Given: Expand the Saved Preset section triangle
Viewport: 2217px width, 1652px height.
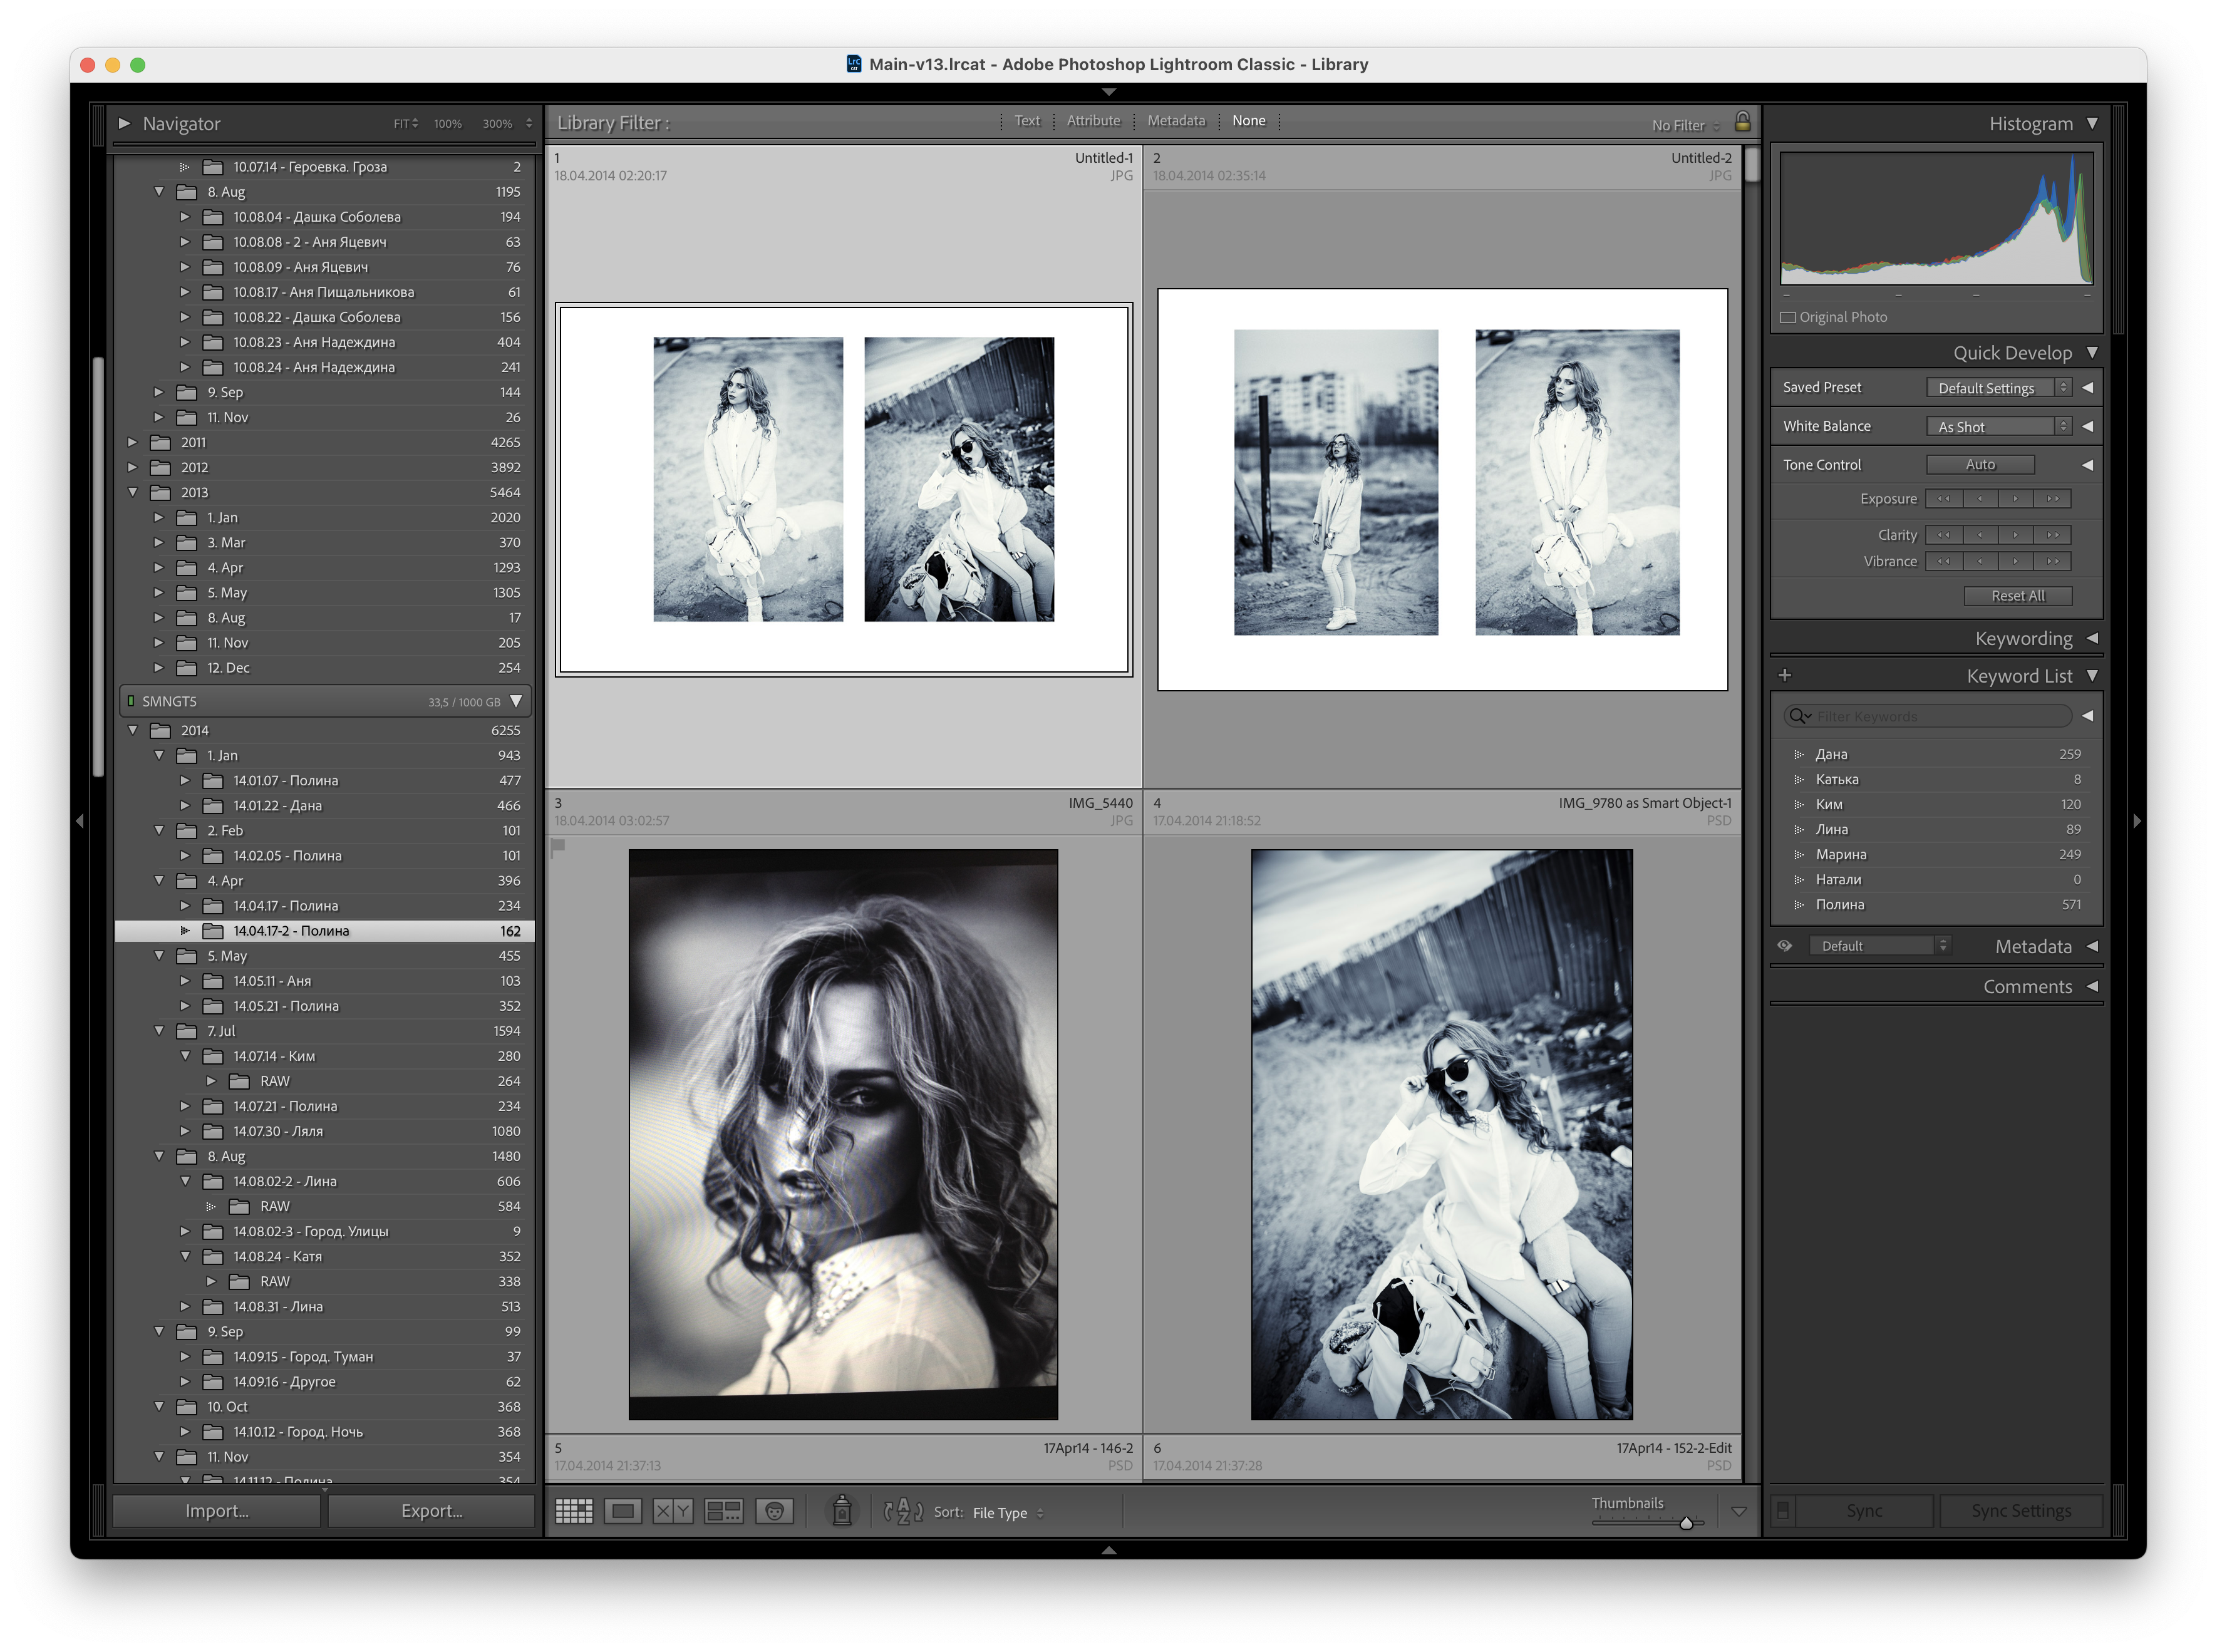Looking at the screenshot, I should pyautogui.click(x=2088, y=387).
